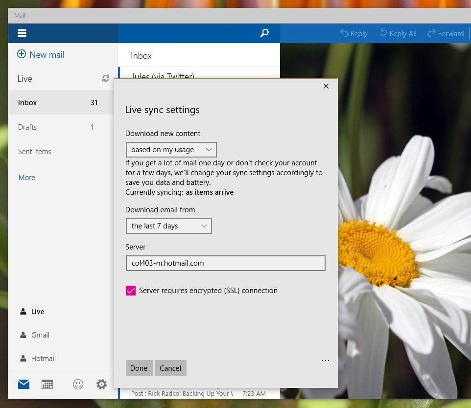Open the hamburger menu icon

coord(22,33)
